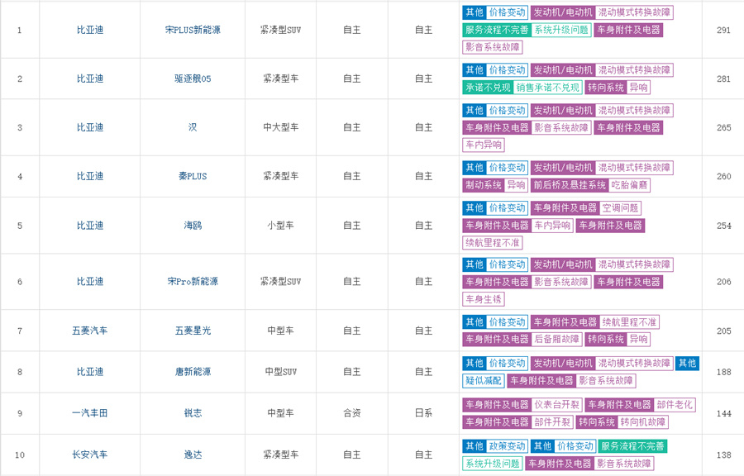Click 紧凑型SUV cell in the 宋Pro新能源 row
This screenshot has width=744, height=476.
coord(281,282)
